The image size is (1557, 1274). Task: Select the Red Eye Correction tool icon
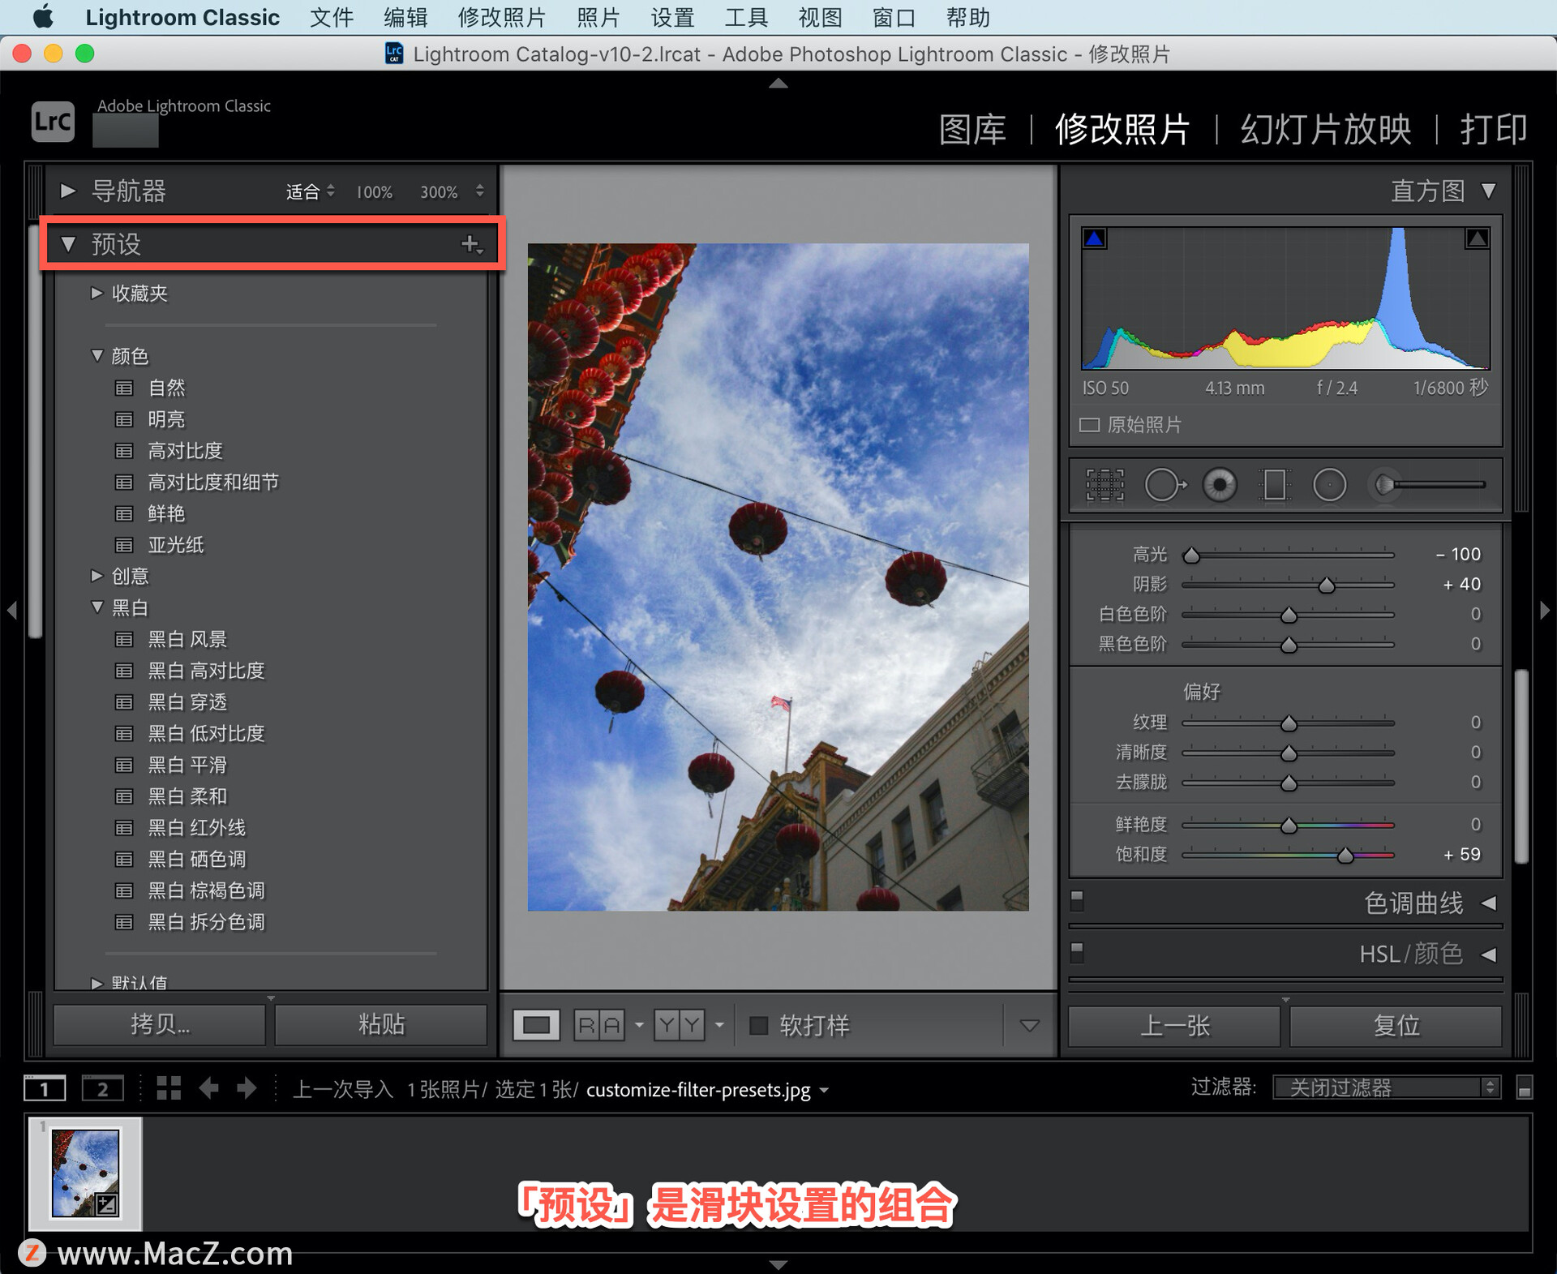1219,485
